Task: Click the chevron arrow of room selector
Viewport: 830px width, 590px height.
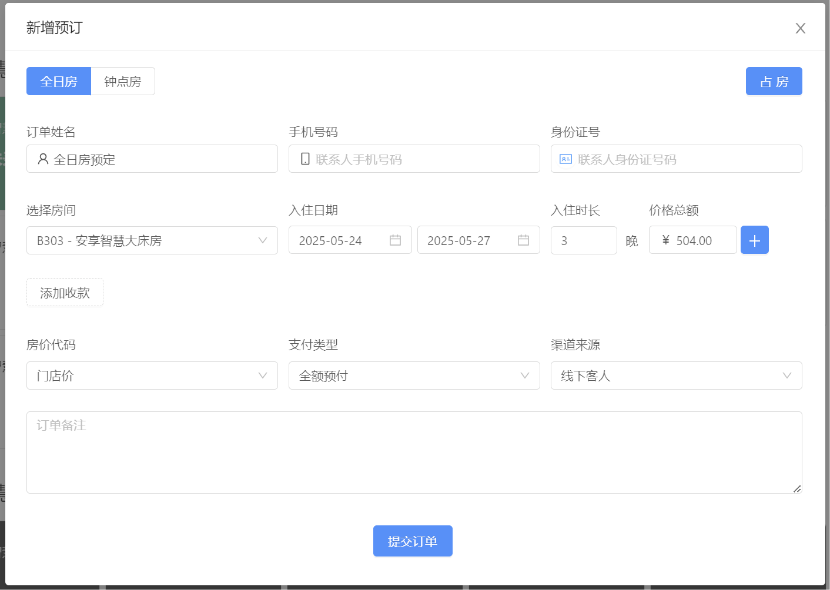Action: point(263,240)
